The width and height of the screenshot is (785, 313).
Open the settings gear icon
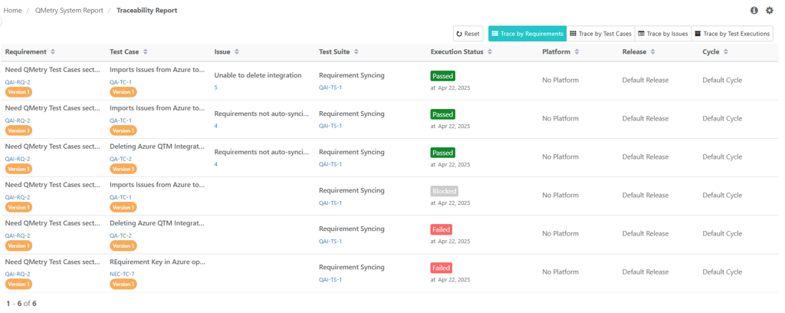click(x=770, y=11)
